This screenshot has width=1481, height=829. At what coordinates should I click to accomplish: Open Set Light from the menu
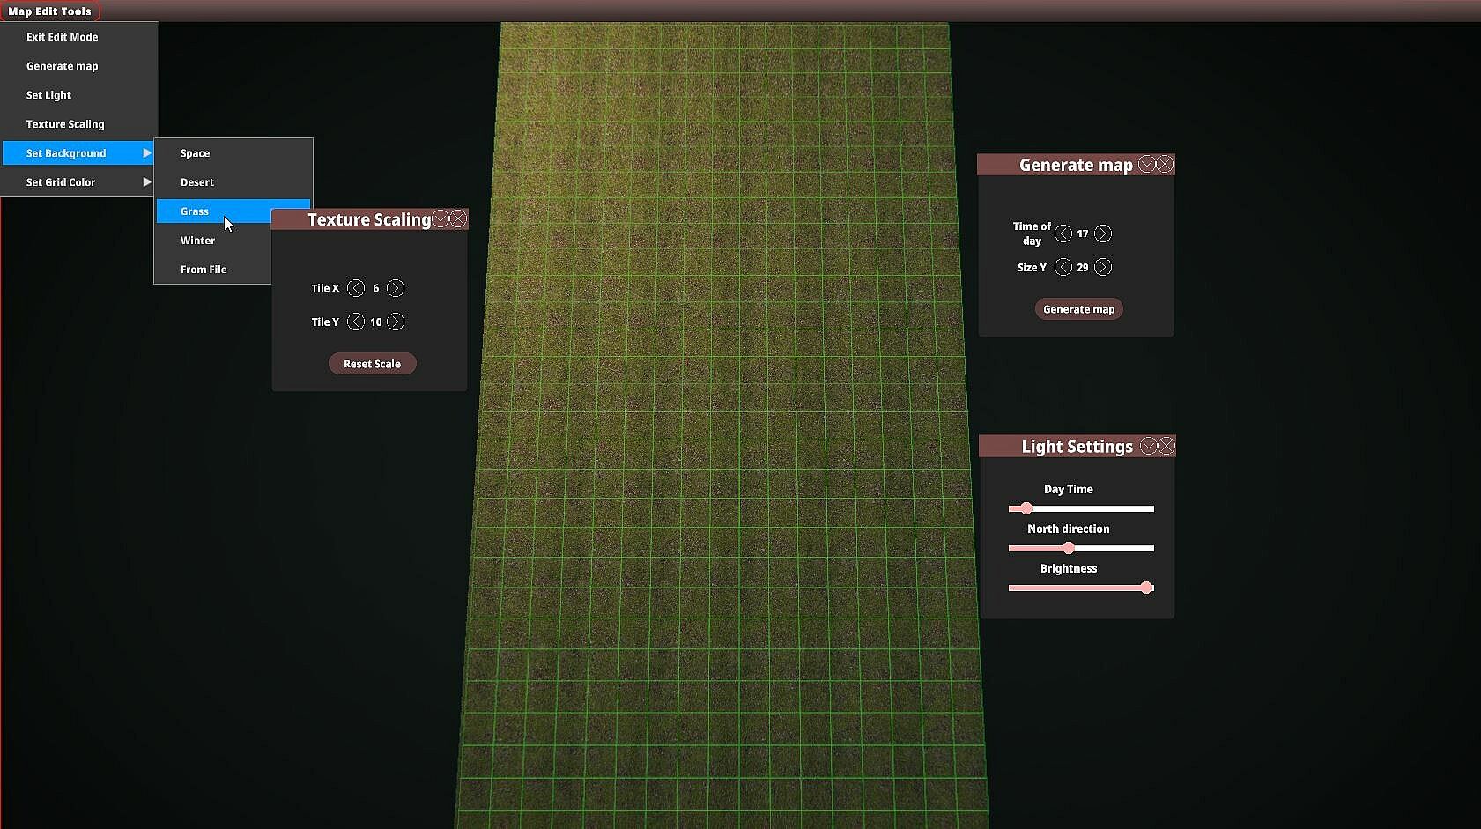(79, 95)
